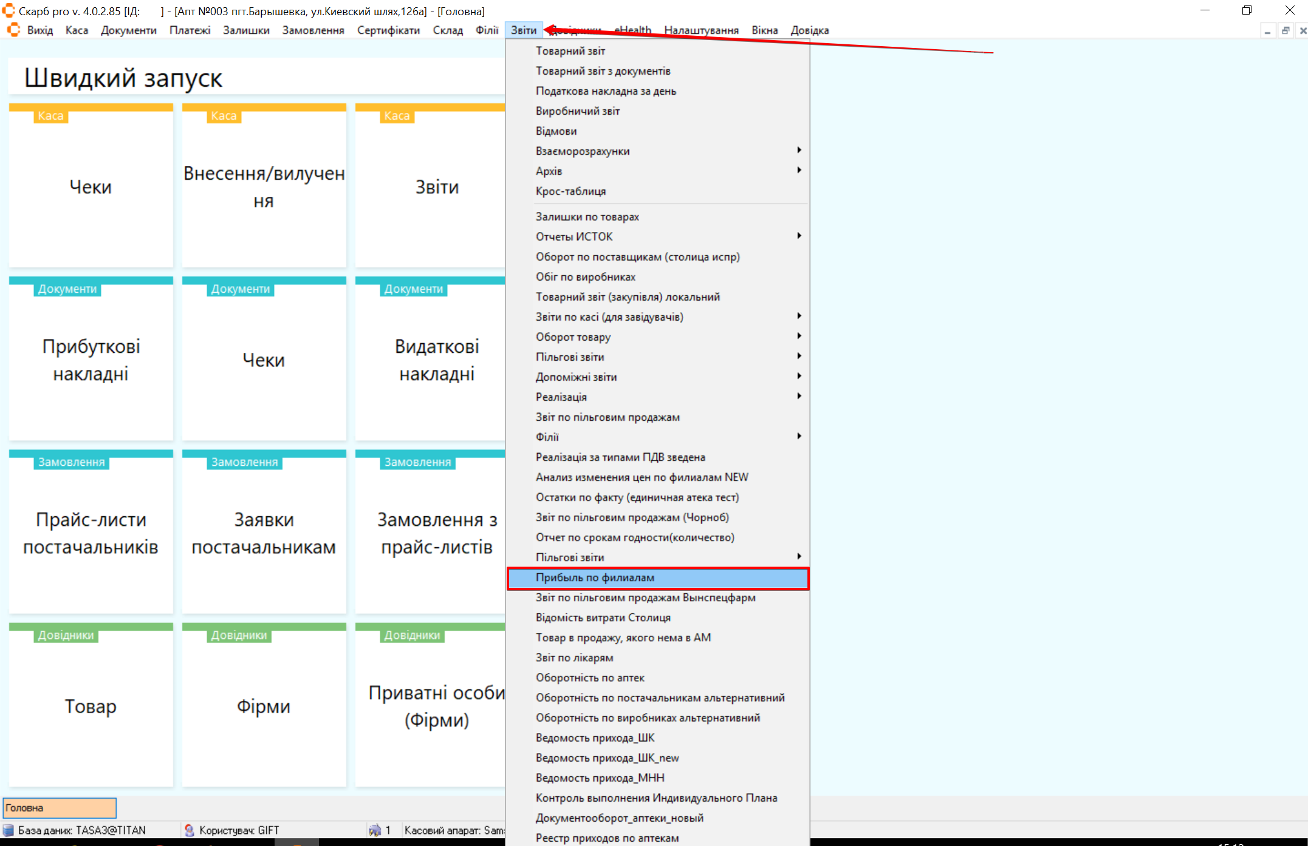Launch the Товар directory tile

point(91,706)
